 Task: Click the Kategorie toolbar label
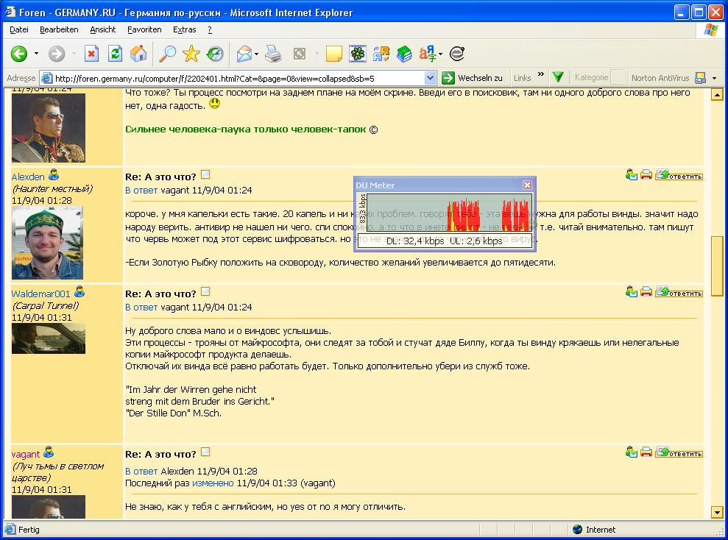coord(591,77)
